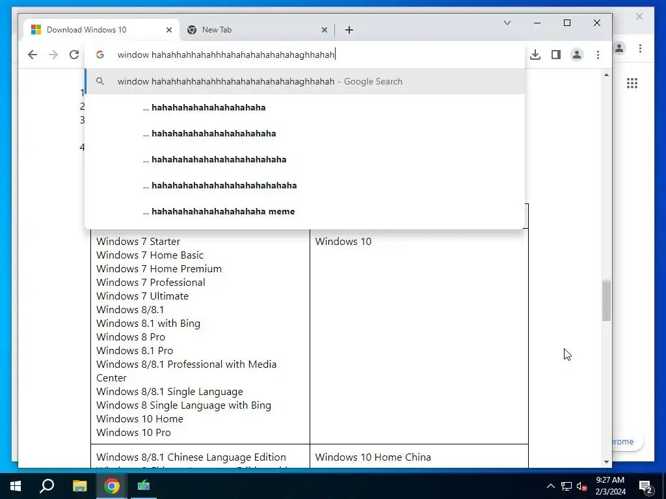The image size is (666, 499).
Task: Open the profile avatar in front window
Action: point(577,55)
